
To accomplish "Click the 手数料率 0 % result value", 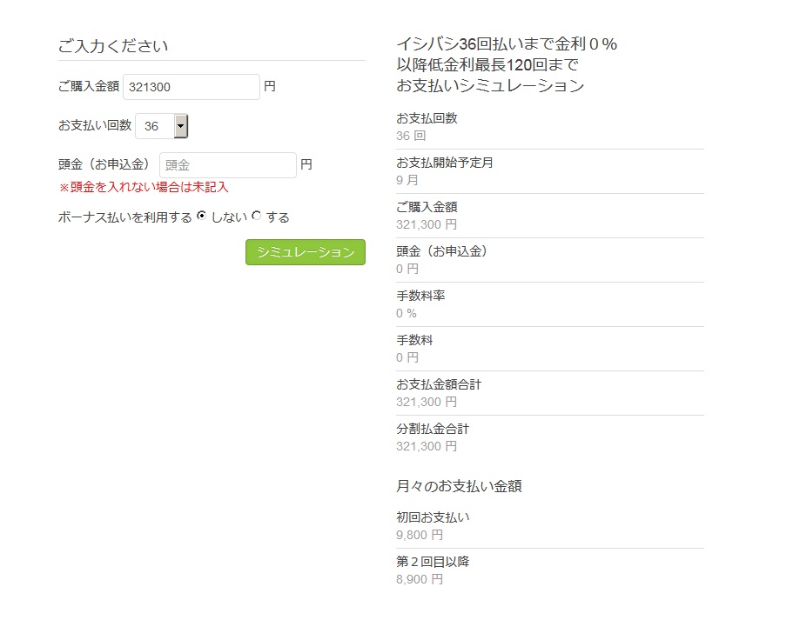I will point(407,313).
